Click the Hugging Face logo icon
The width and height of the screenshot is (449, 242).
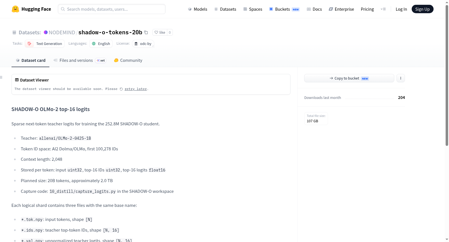(x=15, y=9)
